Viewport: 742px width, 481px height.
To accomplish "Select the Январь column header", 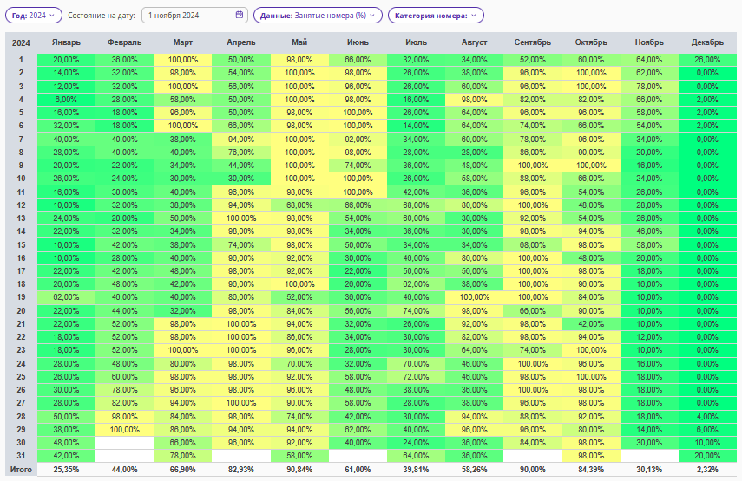I will coord(66,42).
